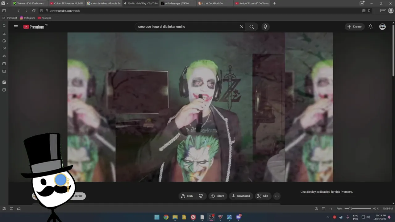Open page actions code icon

(x=331, y=209)
